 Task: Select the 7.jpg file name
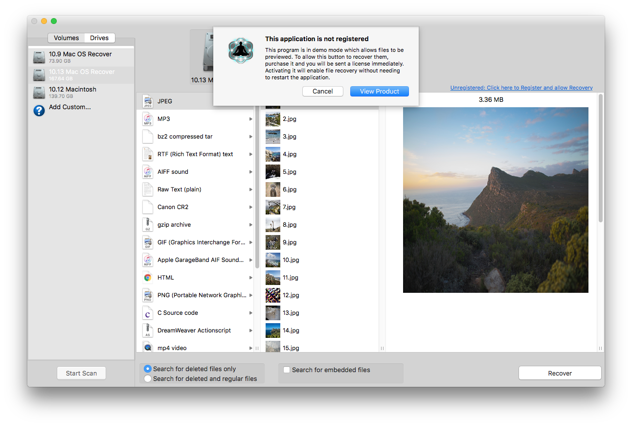(x=289, y=207)
